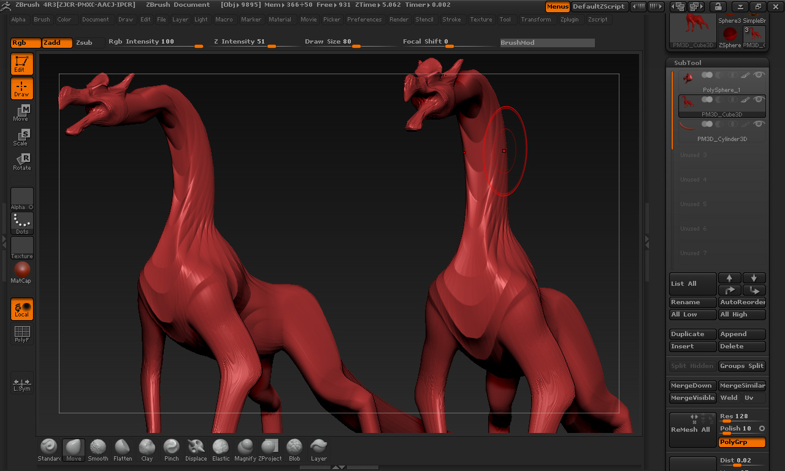
Task: Click the Duplicate subtool button
Action: coord(692,334)
